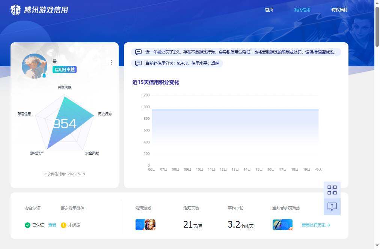Image resolution: width=380 pixels, height=249 pixels.
Task: Click the 当前受处罚游戏 label
Action: [286, 208]
